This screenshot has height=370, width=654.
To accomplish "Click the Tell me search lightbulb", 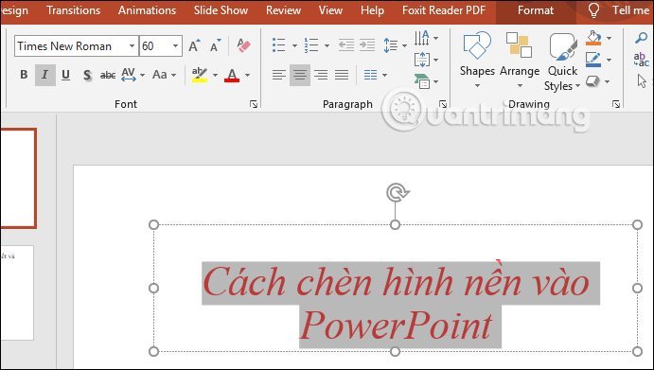I will tap(593, 10).
